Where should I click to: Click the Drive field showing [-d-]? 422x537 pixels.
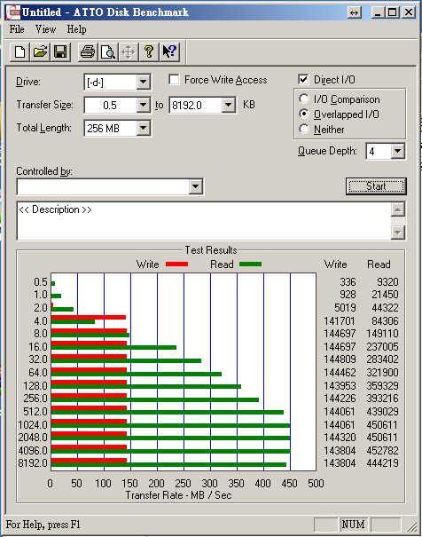click(110, 83)
